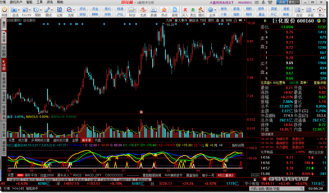Select the 成交量 volume sub-tab
This screenshot has height=193, width=329.
pyautogui.click(x=23, y=140)
